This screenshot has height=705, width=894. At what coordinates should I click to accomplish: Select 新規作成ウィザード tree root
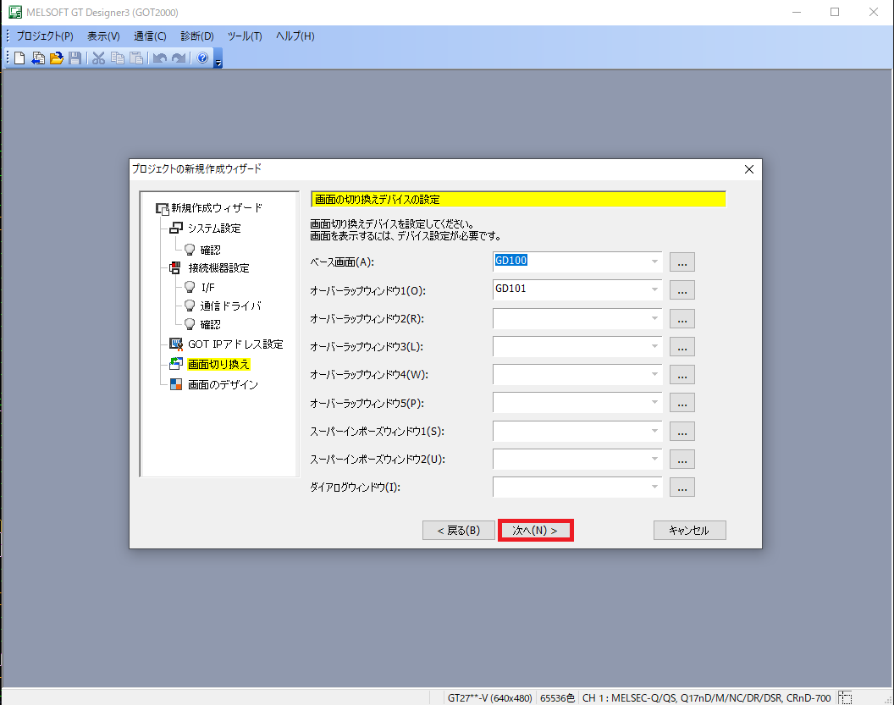(216, 208)
